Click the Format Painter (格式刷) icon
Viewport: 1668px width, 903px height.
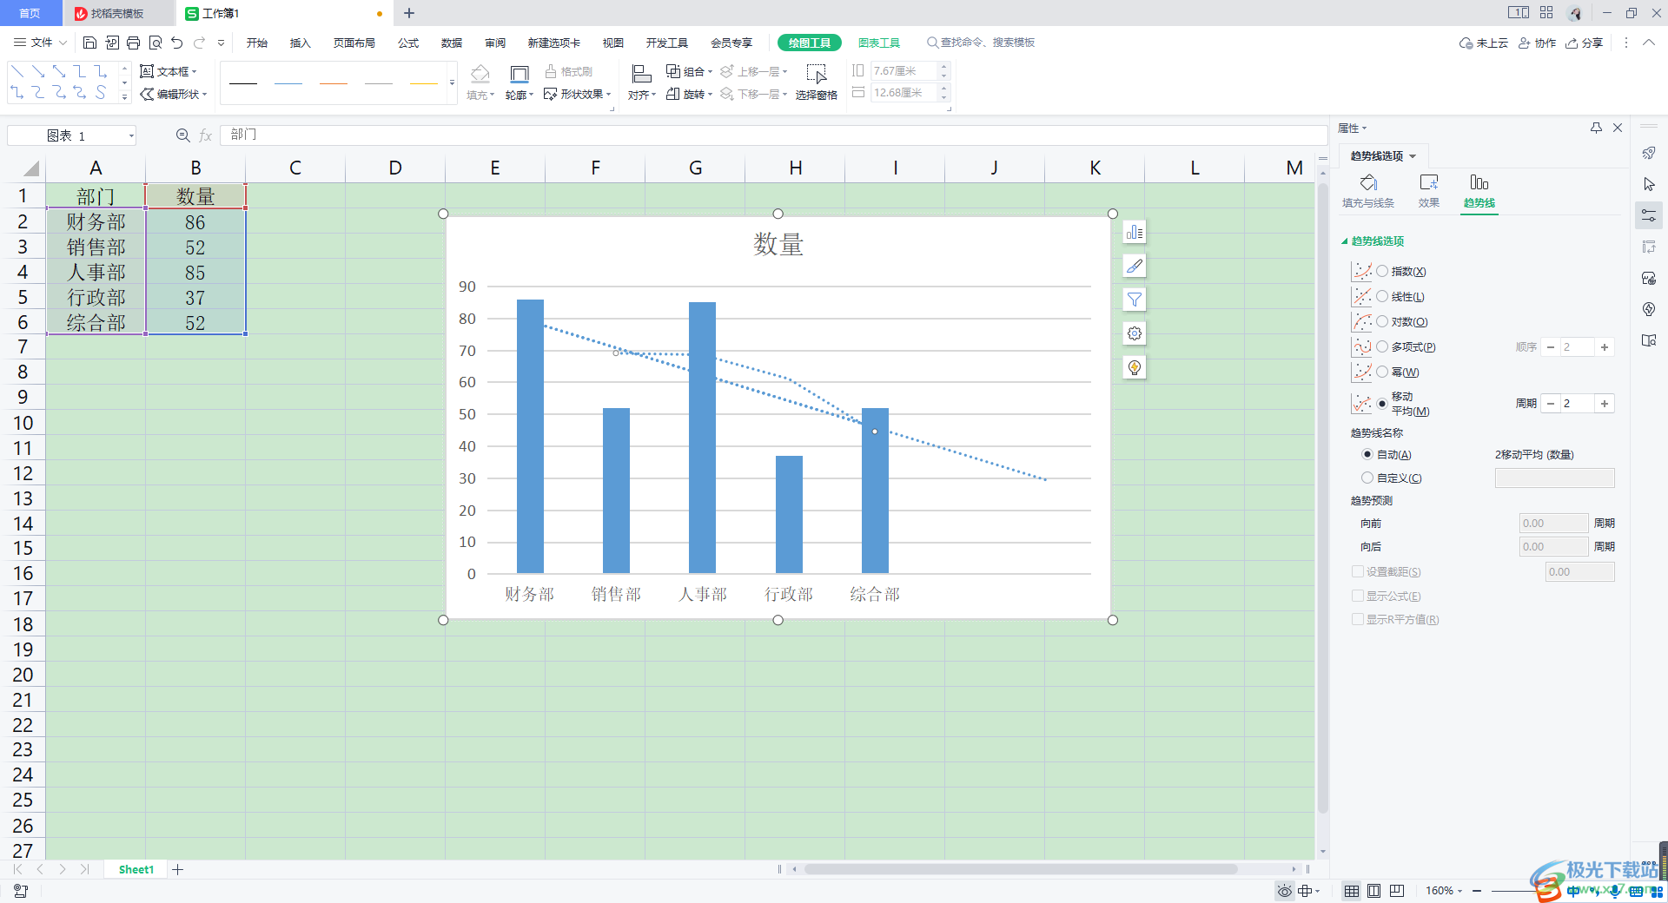click(551, 71)
